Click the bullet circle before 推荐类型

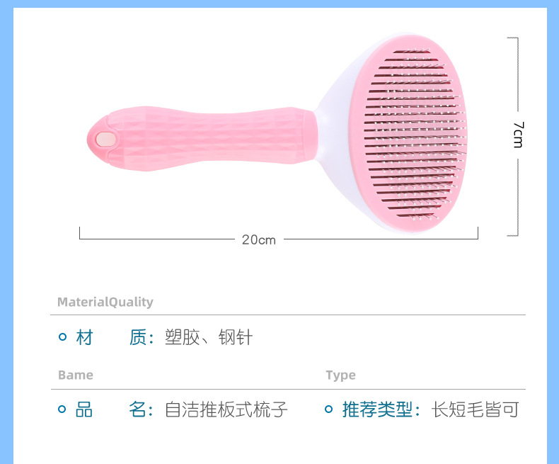[329, 409]
